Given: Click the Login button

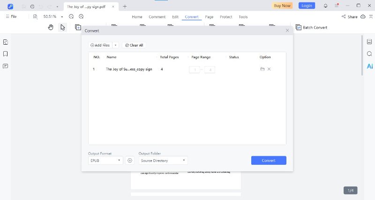Looking at the screenshot, I should (x=307, y=6).
